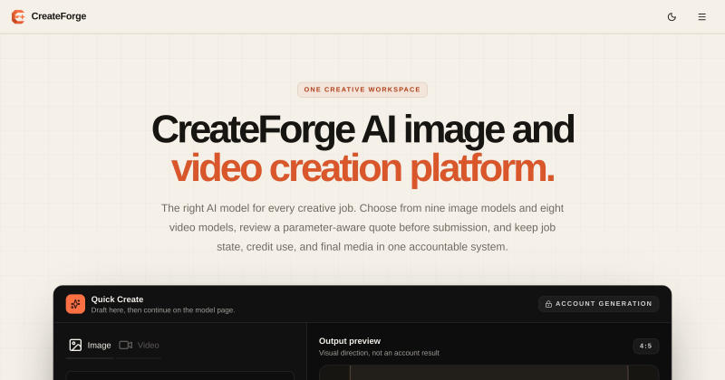Open the CreateForge home link text
The image size is (725, 380).
tap(59, 16)
